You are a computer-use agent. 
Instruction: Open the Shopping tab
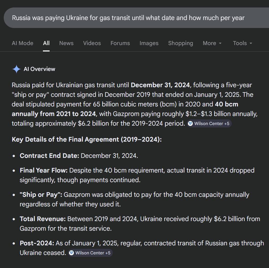(180, 43)
